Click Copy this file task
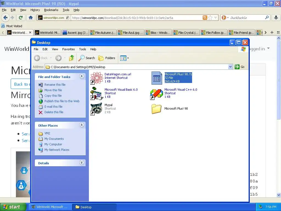Screen dimensions: 281x211 point(53,96)
